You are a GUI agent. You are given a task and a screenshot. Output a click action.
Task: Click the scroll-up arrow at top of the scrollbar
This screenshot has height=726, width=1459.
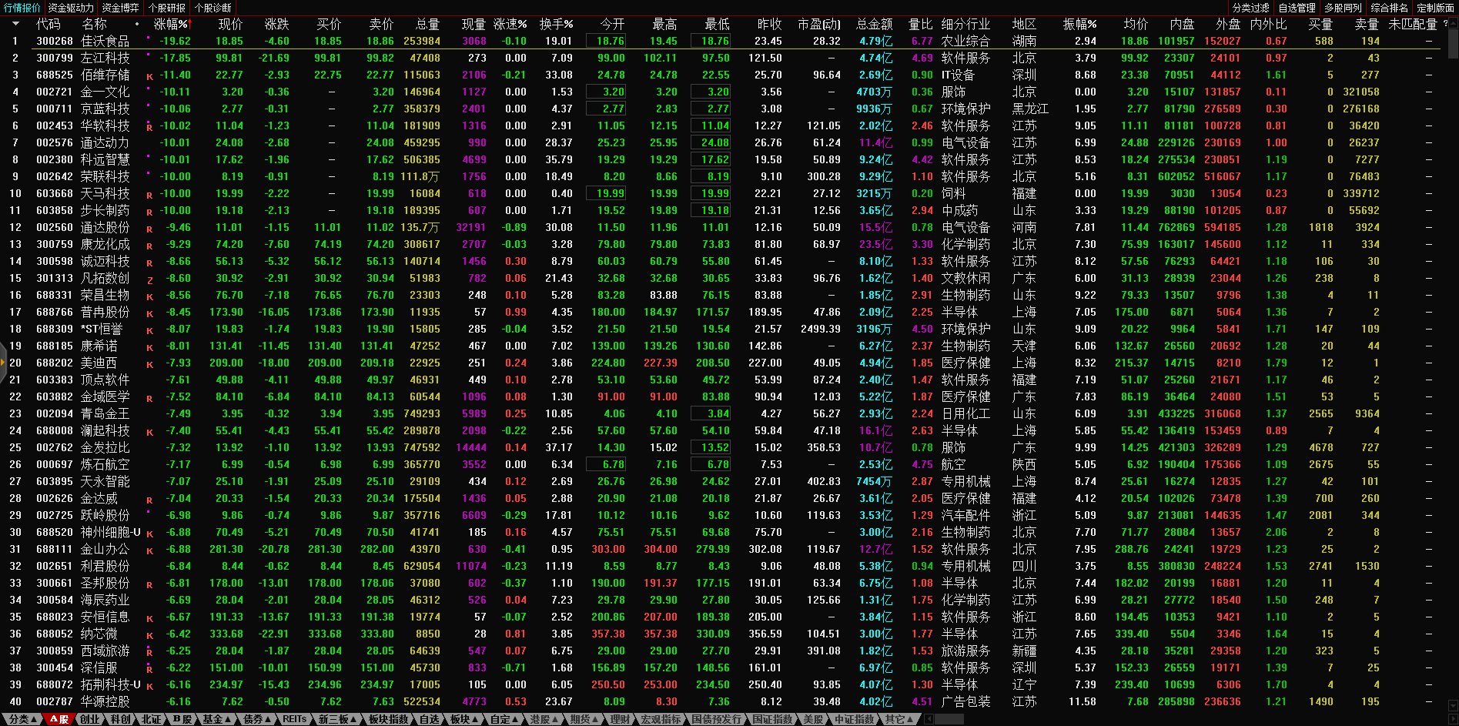point(1452,23)
